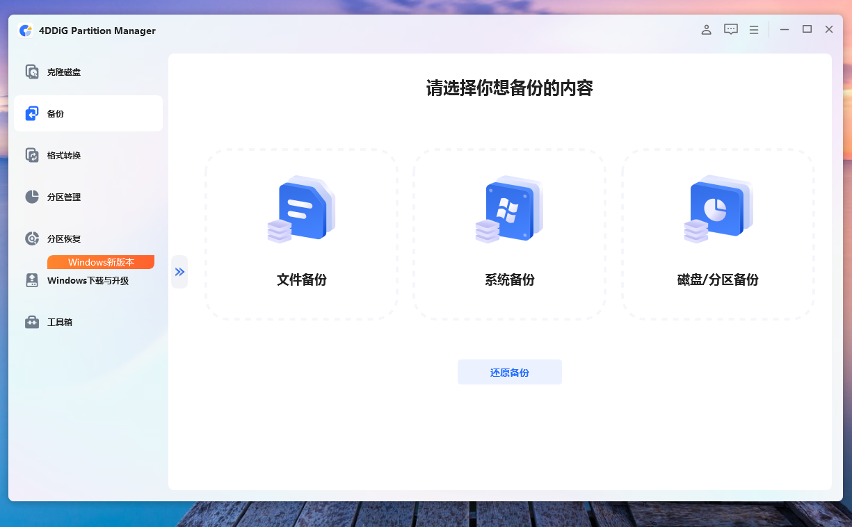Select the 克隆磁盘 disk clone icon
The width and height of the screenshot is (852, 527).
tap(32, 71)
